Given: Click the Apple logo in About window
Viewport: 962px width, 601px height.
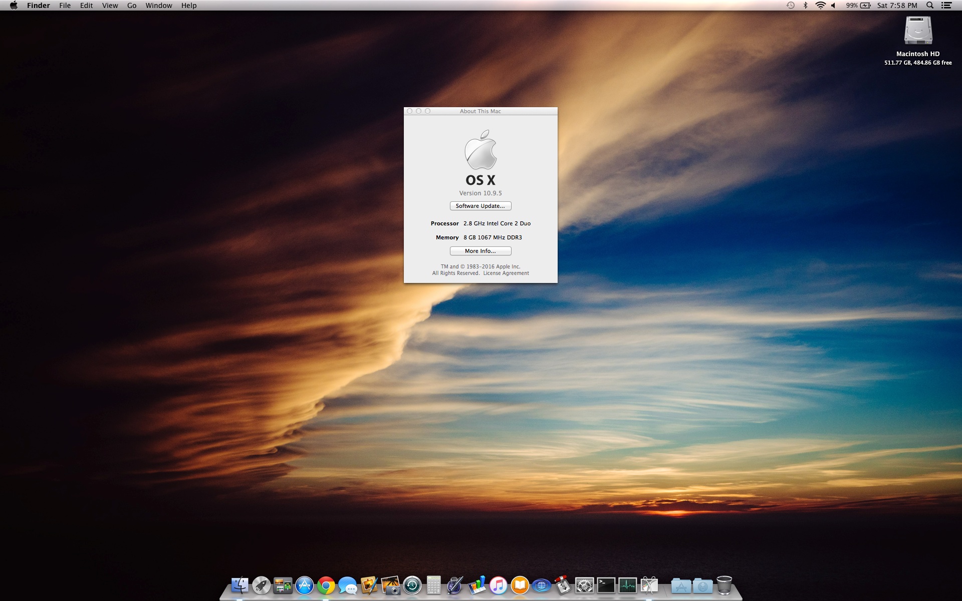Looking at the screenshot, I should click(x=480, y=150).
